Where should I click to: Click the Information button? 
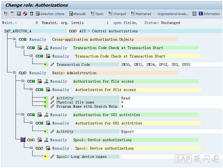coord(209,14)
